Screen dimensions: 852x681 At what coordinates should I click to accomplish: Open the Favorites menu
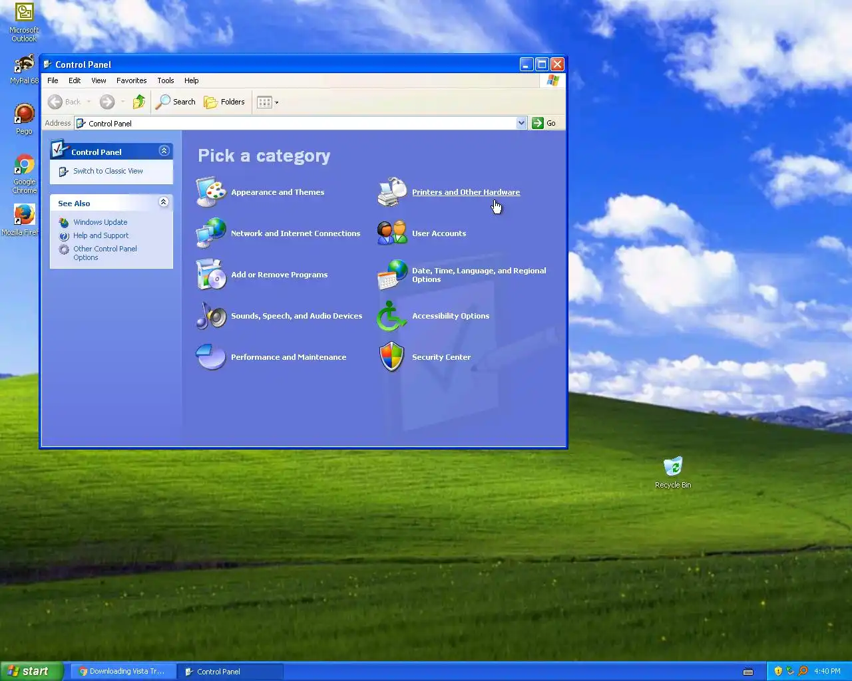coord(132,80)
